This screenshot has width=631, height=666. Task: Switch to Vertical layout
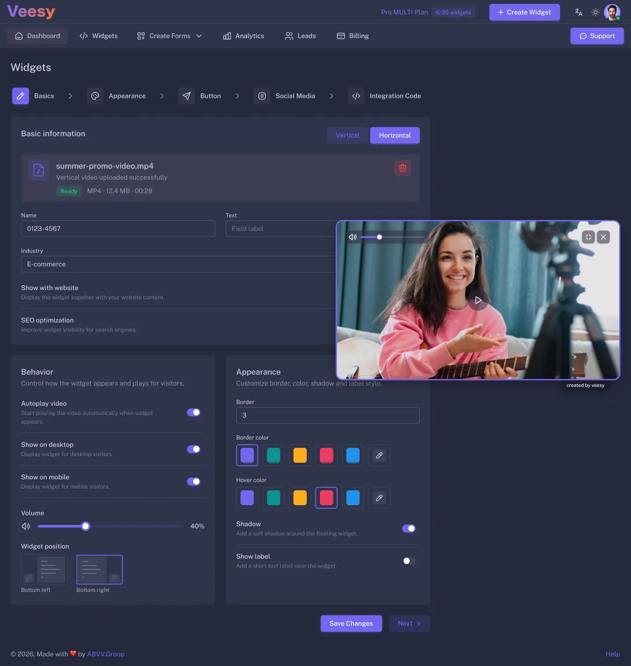point(347,135)
